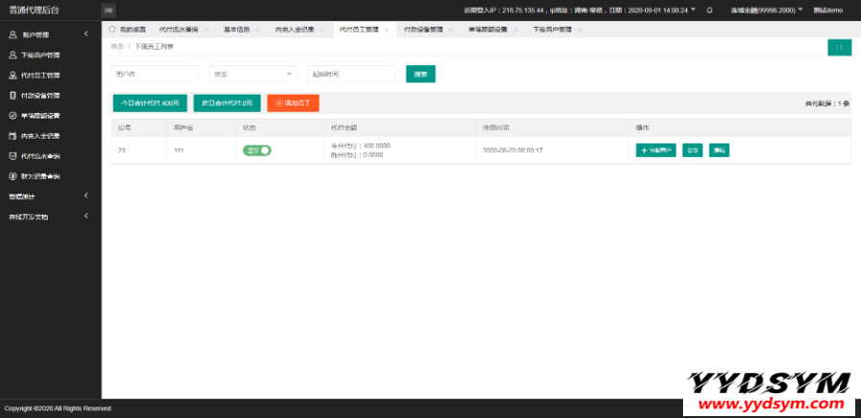The image size is (861, 418).
Task: Open the 状态 status dropdown
Action: pyautogui.click(x=253, y=74)
